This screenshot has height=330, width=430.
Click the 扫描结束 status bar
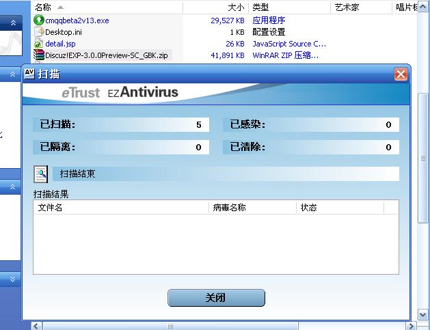(226, 174)
